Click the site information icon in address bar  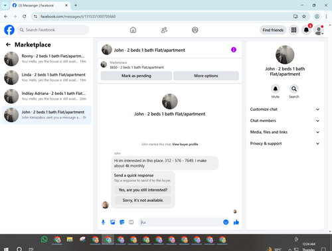click(36, 17)
